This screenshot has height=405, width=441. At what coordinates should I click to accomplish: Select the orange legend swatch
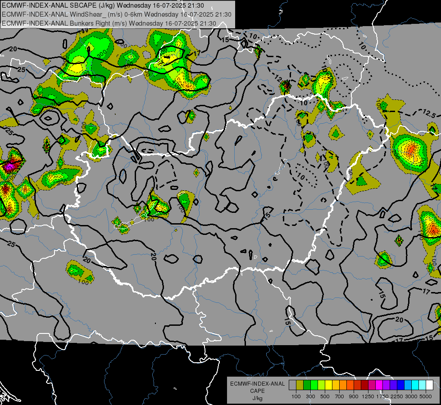tap(343, 385)
